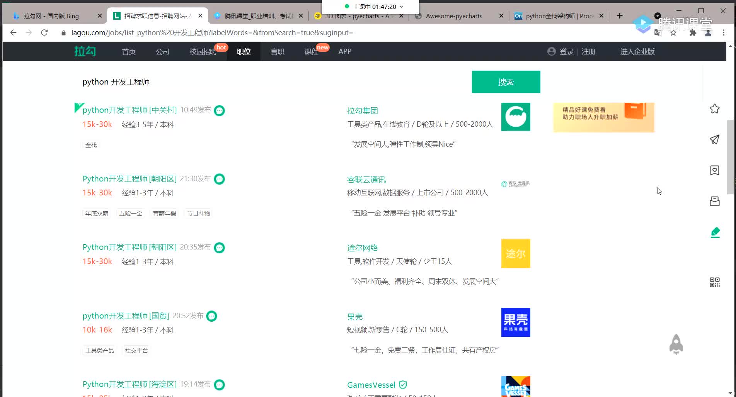Click the browser address bar URL
The image size is (736, 397).
click(212, 33)
